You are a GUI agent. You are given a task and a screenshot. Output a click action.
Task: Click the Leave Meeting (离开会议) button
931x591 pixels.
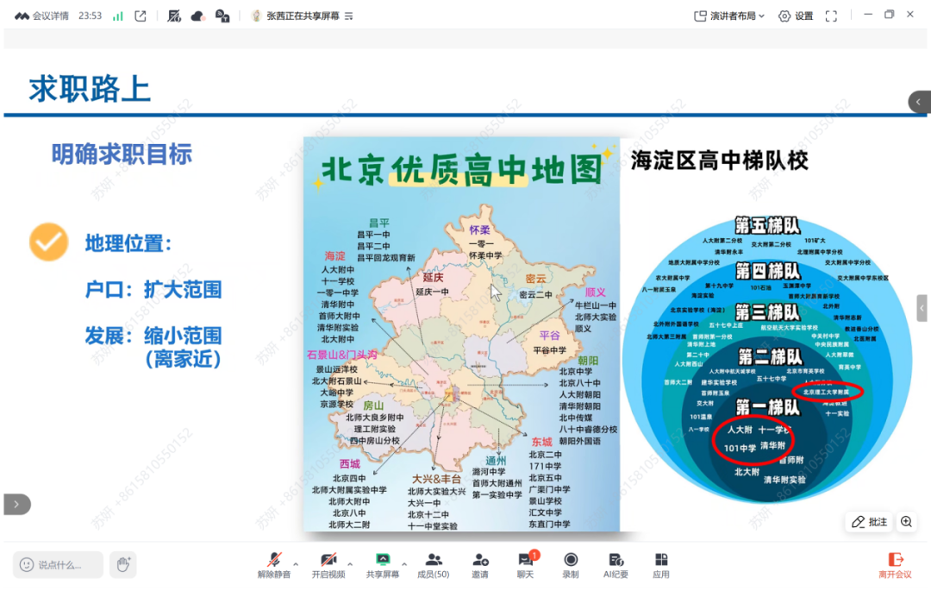coord(895,564)
